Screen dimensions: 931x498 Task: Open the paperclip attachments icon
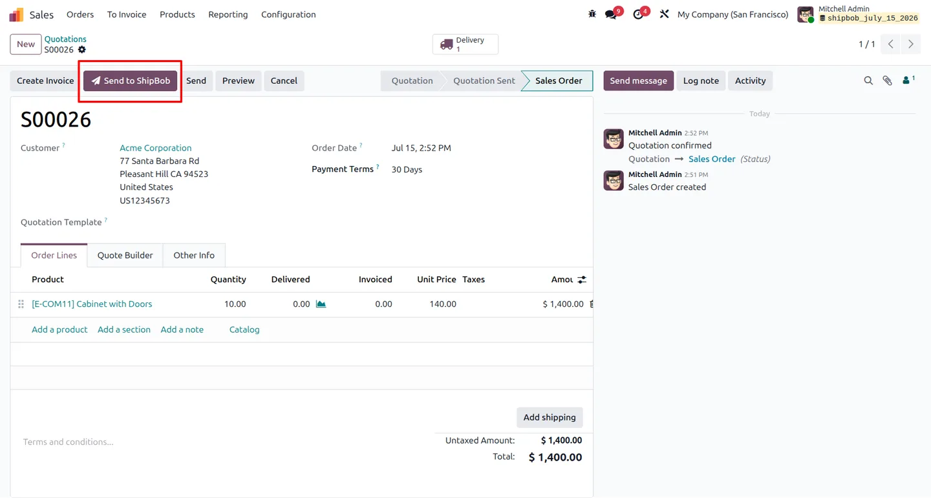coord(887,81)
